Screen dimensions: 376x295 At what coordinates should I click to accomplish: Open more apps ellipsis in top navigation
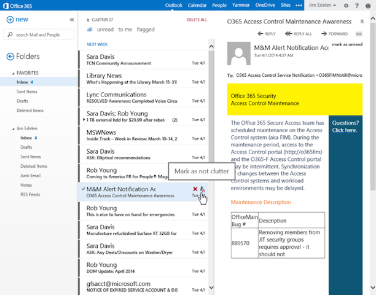tap(299, 6)
